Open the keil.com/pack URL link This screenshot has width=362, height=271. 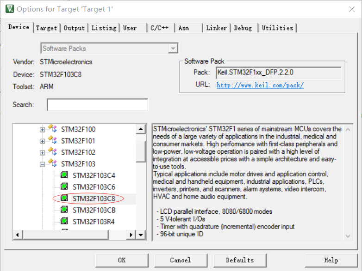point(260,85)
